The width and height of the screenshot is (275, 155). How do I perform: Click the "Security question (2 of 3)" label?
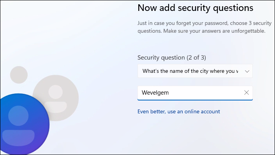172,58
